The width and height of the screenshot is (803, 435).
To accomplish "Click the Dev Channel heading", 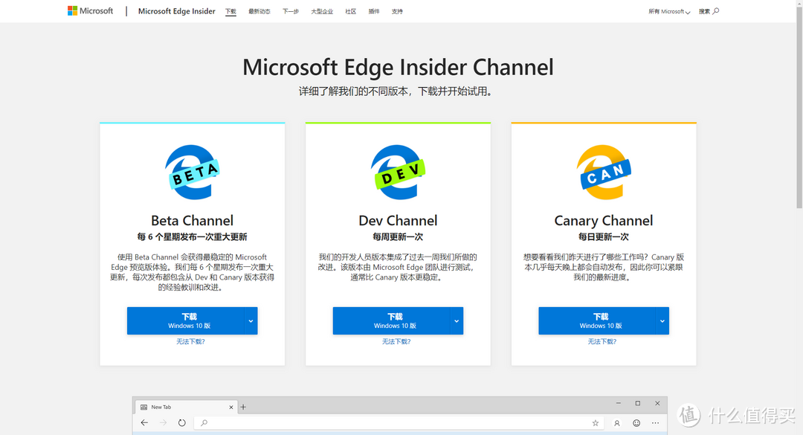I will [398, 220].
